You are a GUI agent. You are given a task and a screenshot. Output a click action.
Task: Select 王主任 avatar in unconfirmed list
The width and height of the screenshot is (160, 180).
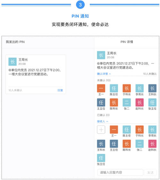click(101, 102)
